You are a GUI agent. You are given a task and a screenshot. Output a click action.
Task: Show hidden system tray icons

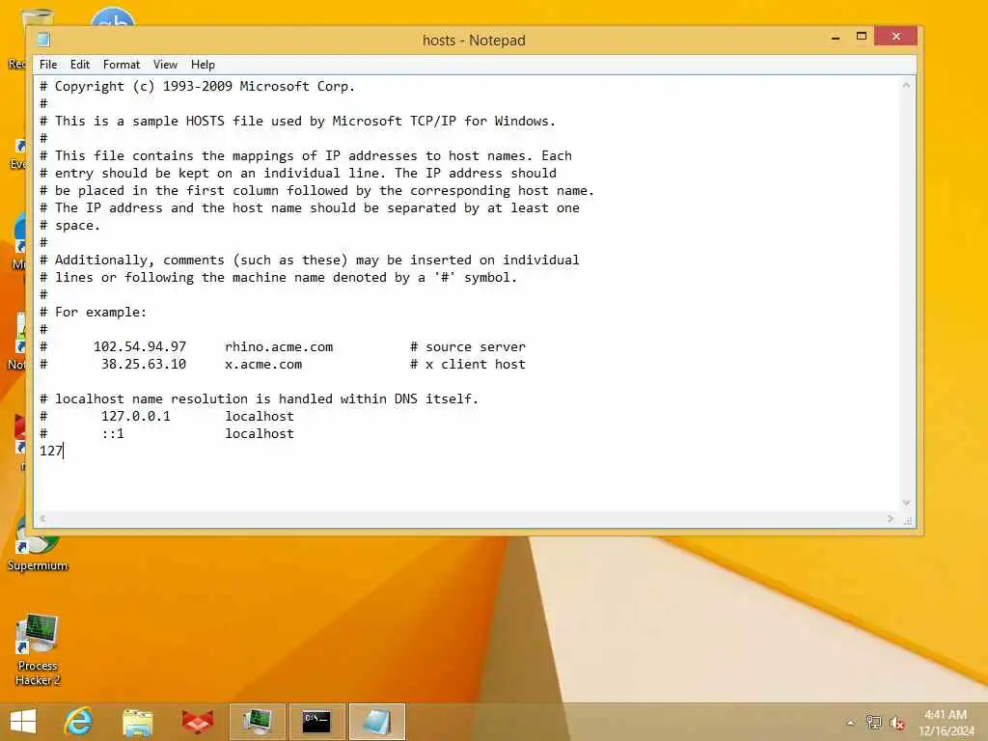(x=851, y=723)
